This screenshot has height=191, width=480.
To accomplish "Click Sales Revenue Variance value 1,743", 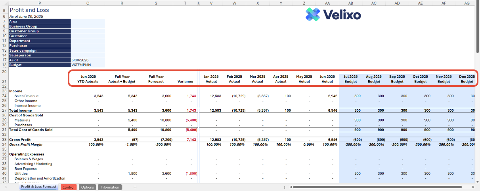I will pyautogui.click(x=191, y=96).
